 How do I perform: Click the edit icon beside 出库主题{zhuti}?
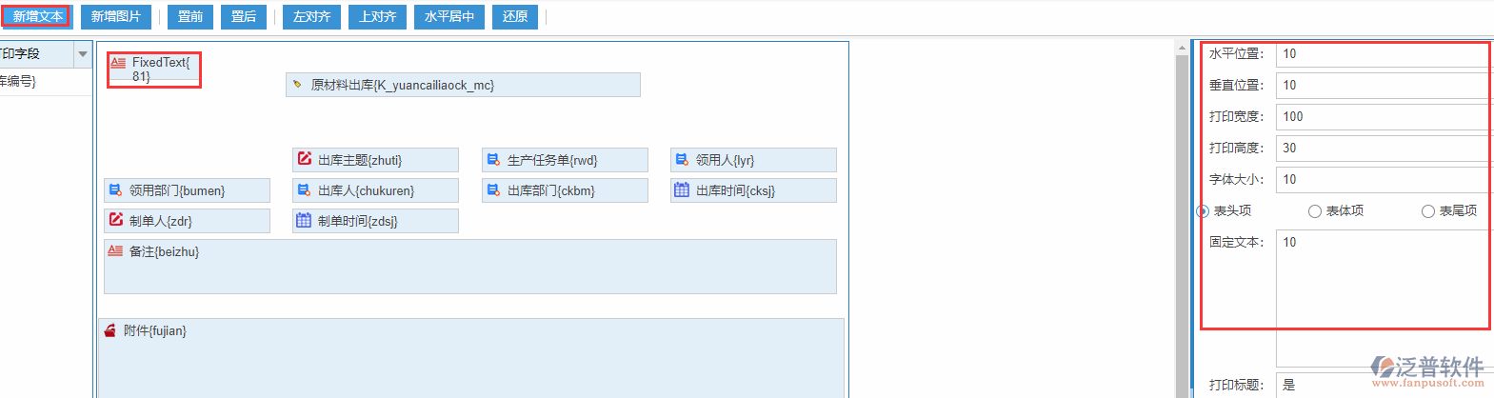click(305, 159)
